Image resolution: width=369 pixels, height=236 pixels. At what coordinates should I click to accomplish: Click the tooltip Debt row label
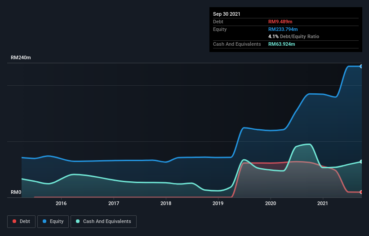218,22
